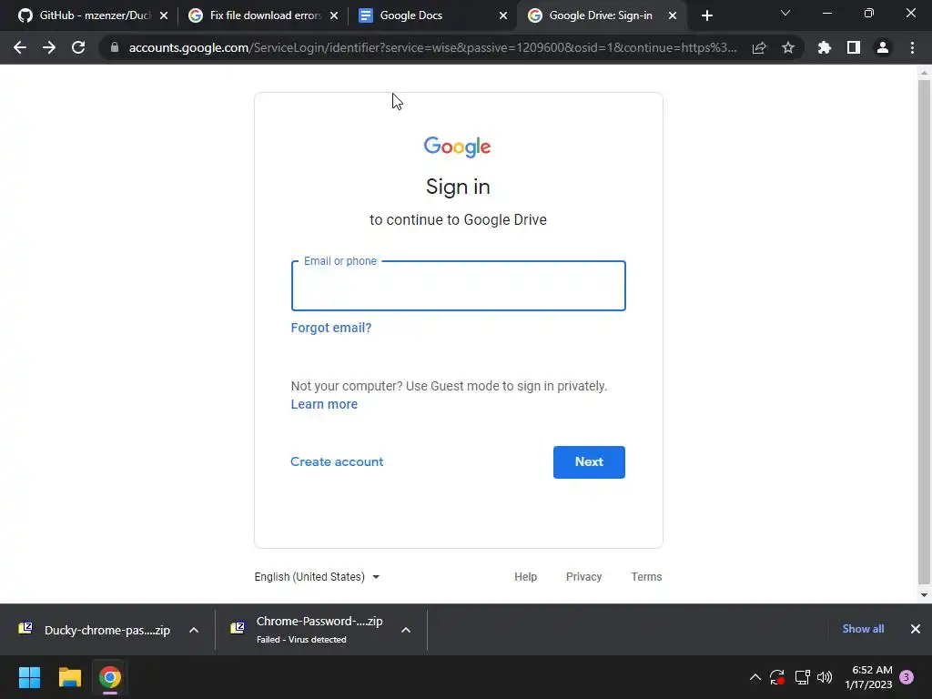Screen dimensions: 932x699
Task: Click the scrollbar down arrow
Action: click(x=924, y=595)
